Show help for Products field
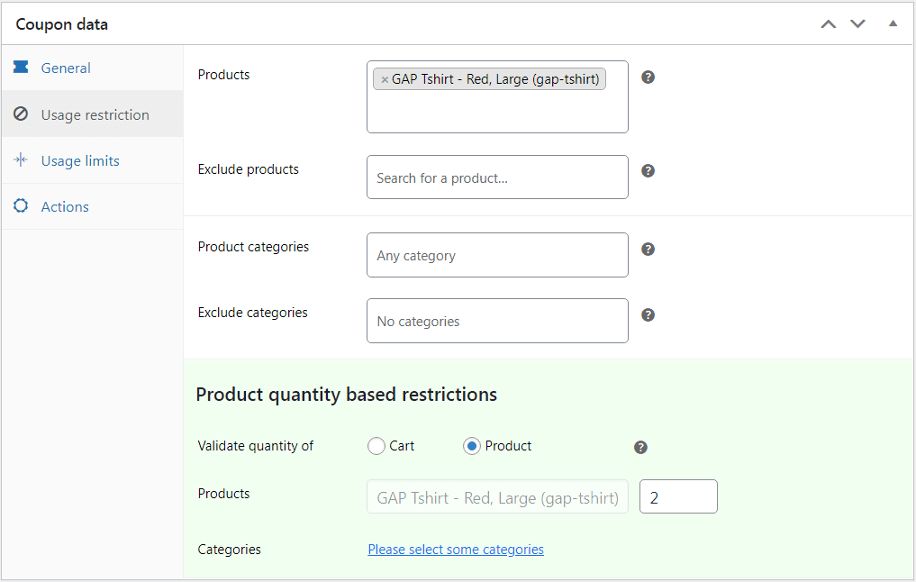The height and width of the screenshot is (582, 916). click(x=648, y=77)
